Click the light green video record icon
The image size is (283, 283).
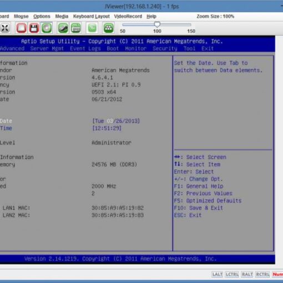point(92,28)
